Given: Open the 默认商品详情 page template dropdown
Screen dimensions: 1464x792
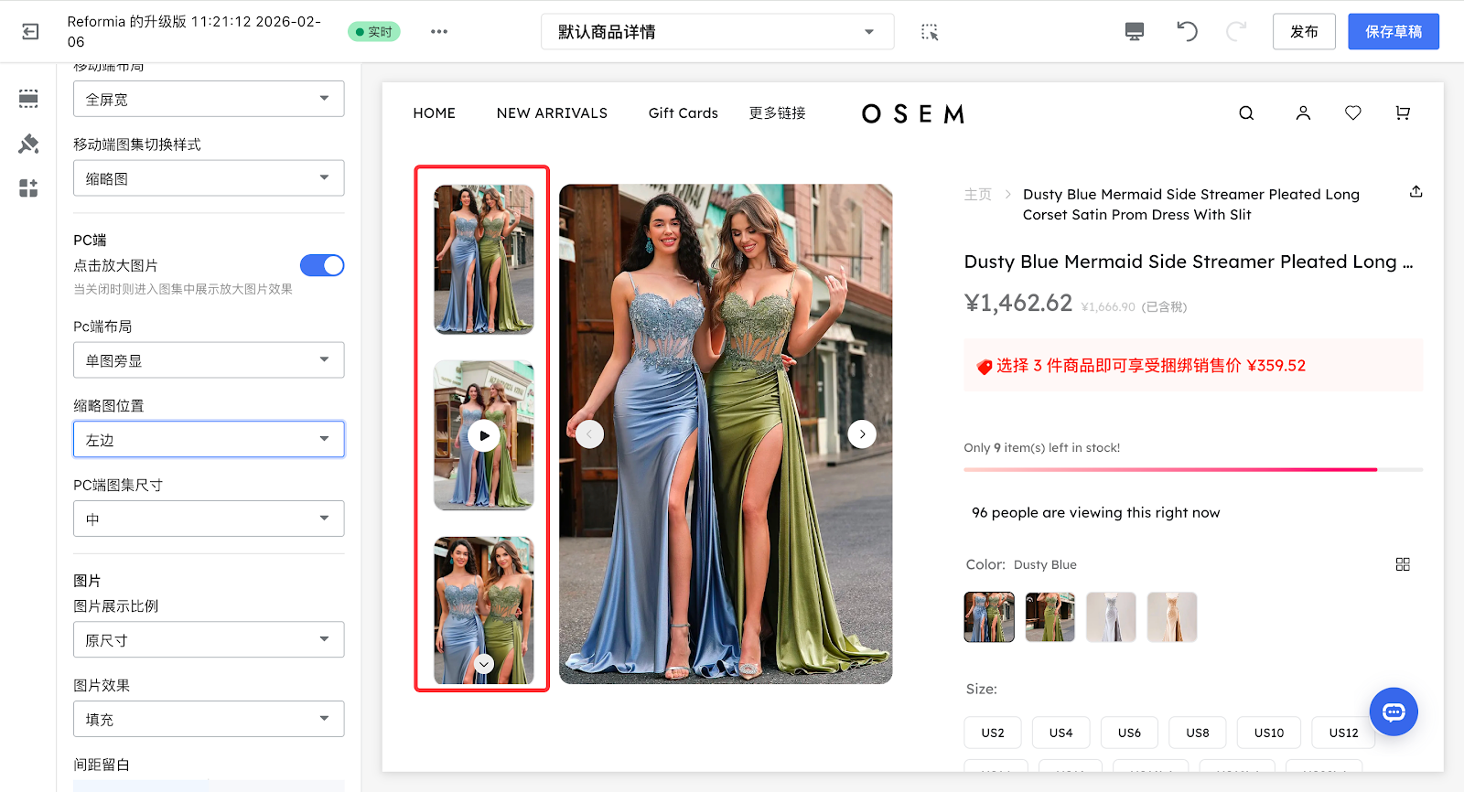Looking at the screenshot, I should click(716, 32).
